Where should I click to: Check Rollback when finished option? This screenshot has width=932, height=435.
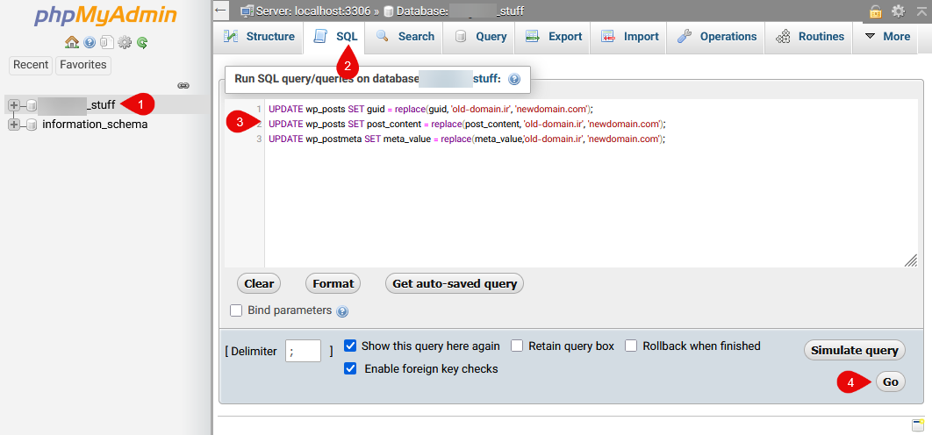[631, 346]
